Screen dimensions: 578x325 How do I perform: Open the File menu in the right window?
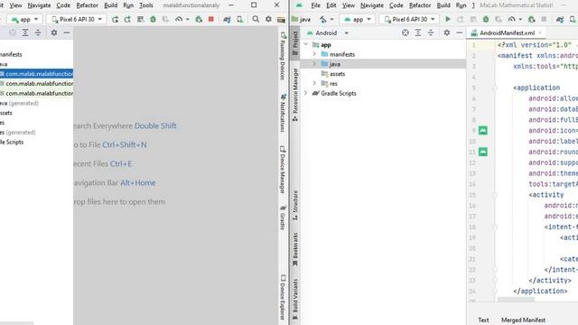click(x=315, y=5)
